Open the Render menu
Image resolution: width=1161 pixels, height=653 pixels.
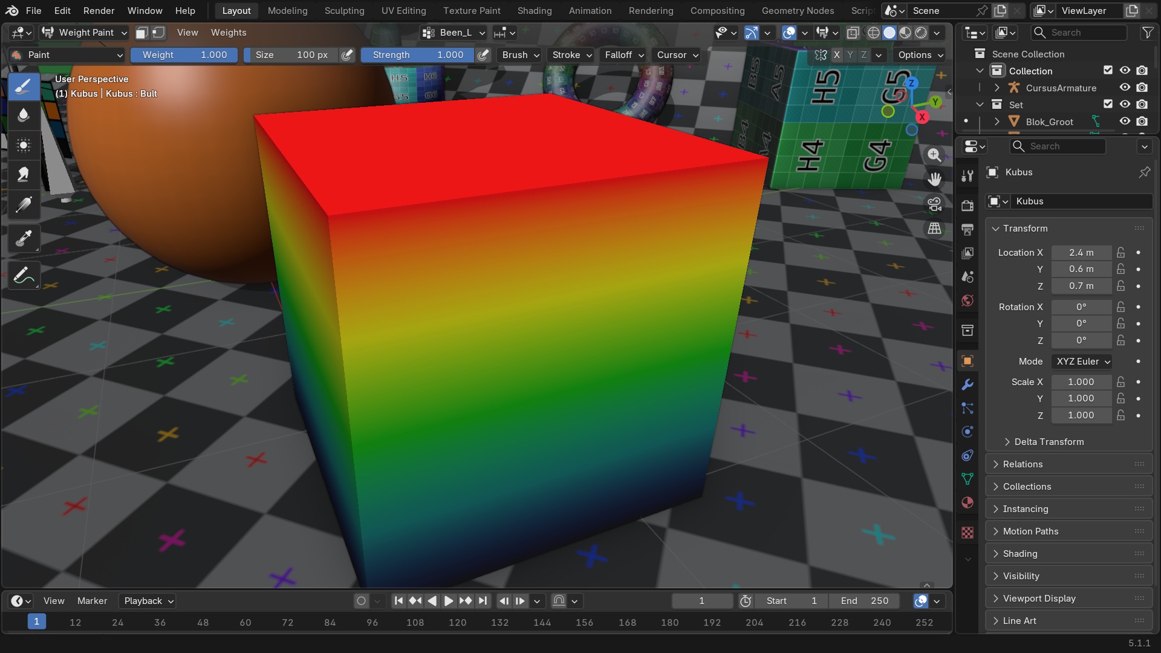(x=99, y=11)
